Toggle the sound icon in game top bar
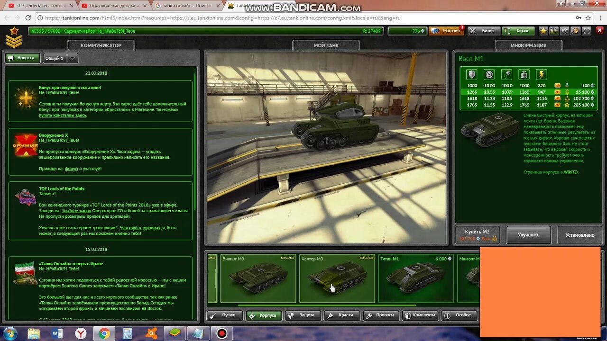 tap(576, 31)
